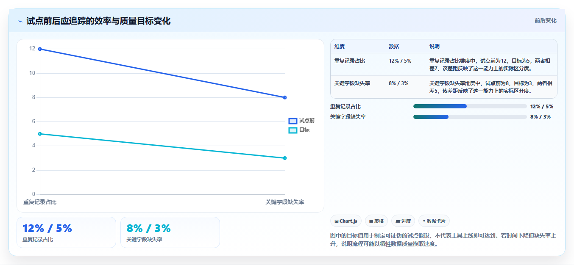Click the 试点前后应追踪的效率与质量目标变化 title
The width and height of the screenshot is (574, 265).
(98, 21)
